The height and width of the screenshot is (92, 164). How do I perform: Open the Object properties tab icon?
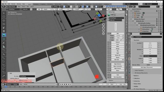click(129, 59)
